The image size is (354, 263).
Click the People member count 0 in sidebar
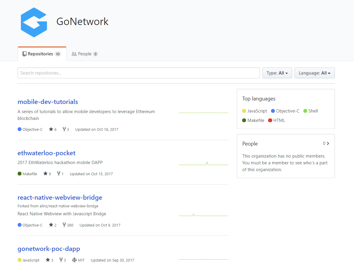pyautogui.click(x=324, y=143)
